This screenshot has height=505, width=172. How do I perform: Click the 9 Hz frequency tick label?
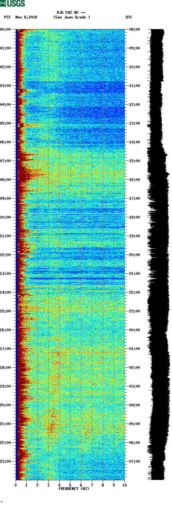click(114, 485)
